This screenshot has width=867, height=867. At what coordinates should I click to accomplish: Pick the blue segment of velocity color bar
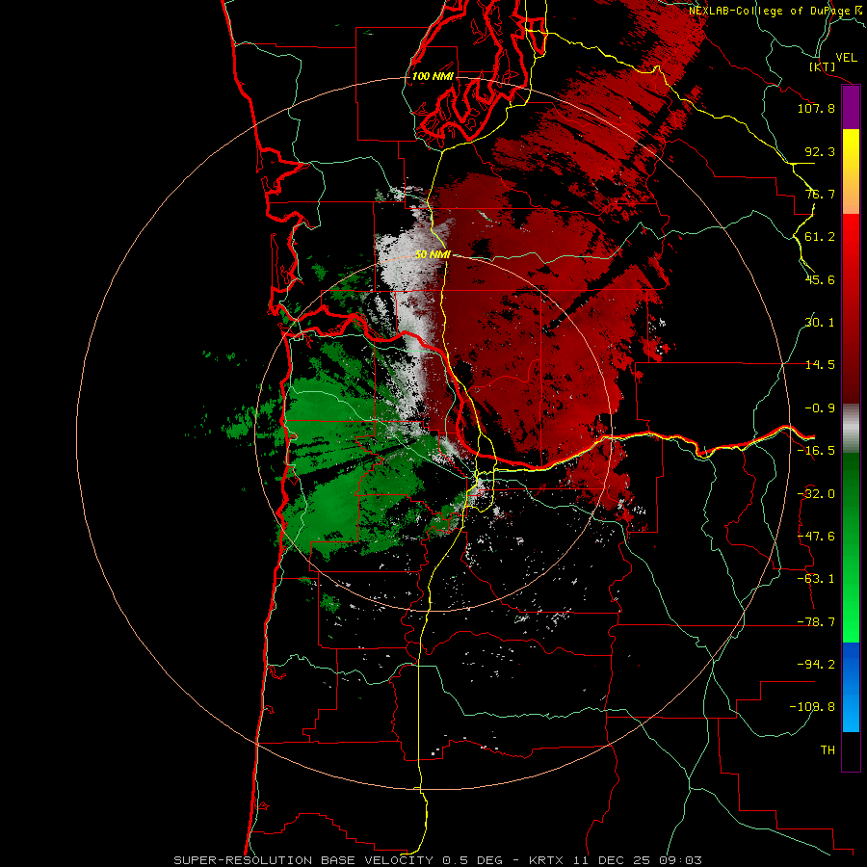(x=851, y=687)
